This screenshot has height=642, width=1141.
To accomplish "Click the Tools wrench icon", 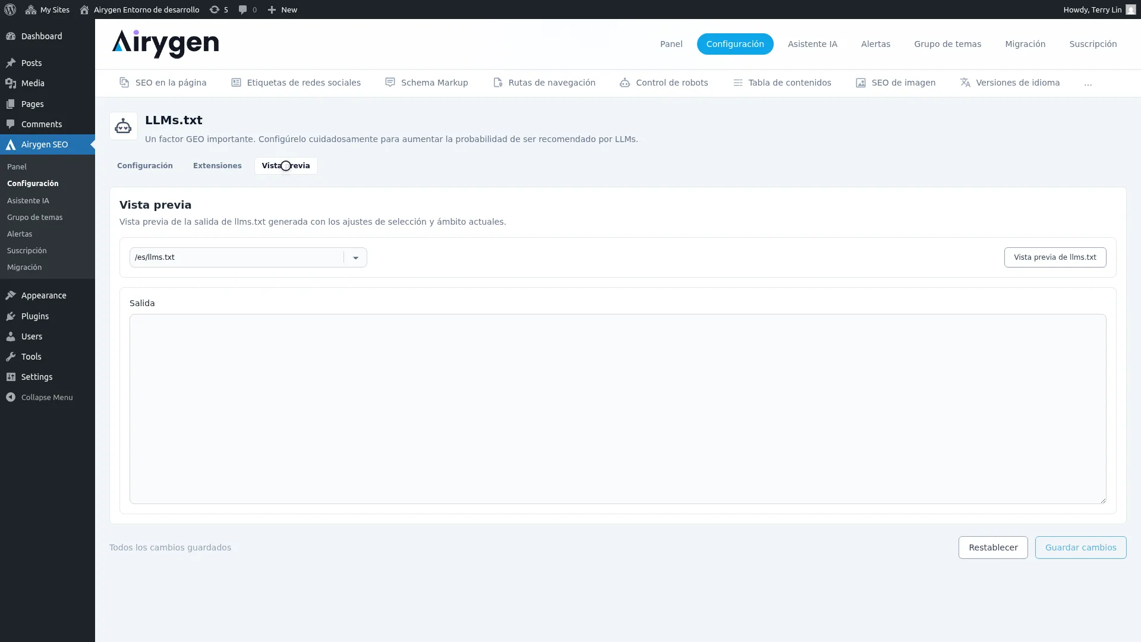I will (x=11, y=357).
